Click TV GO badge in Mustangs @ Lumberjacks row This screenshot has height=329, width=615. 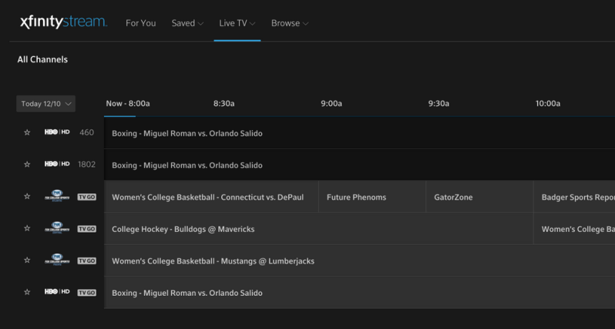86,260
